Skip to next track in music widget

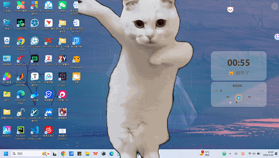point(249,97)
